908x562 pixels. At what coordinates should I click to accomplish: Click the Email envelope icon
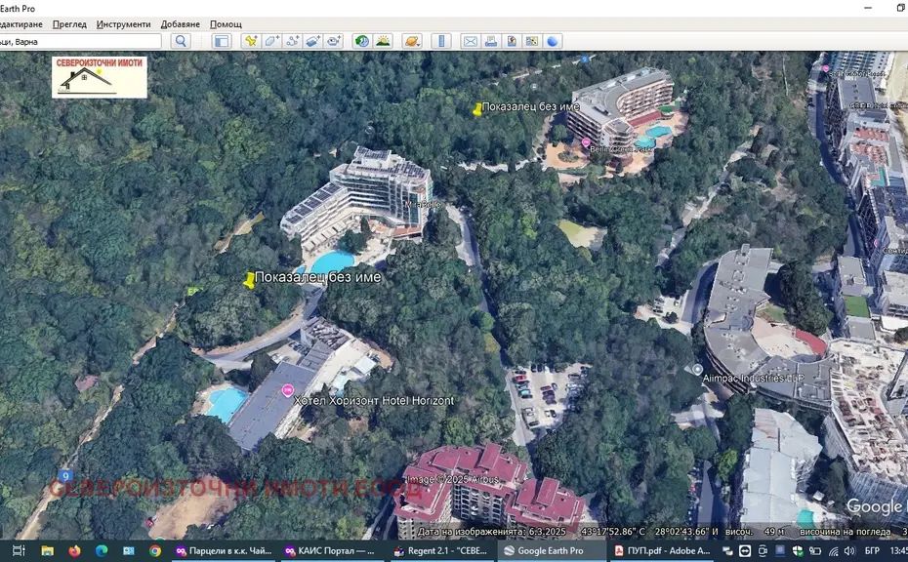click(x=470, y=41)
